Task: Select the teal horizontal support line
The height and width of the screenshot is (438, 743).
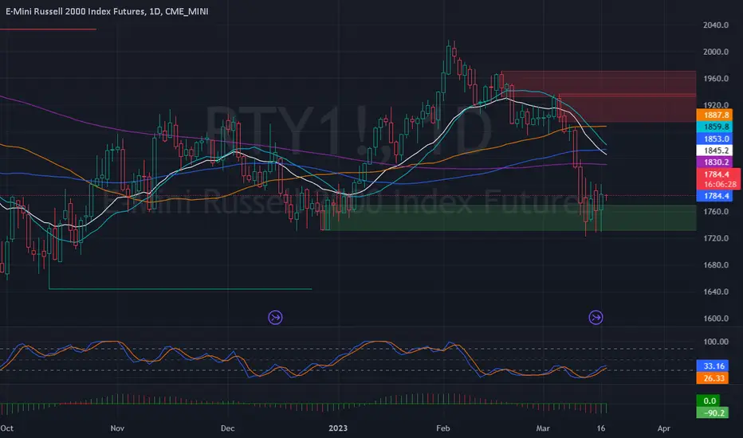Action: (x=180, y=289)
